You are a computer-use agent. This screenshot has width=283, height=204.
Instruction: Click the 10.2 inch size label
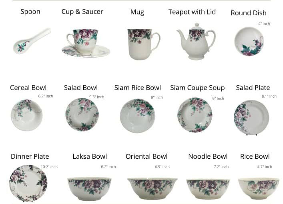49,167
